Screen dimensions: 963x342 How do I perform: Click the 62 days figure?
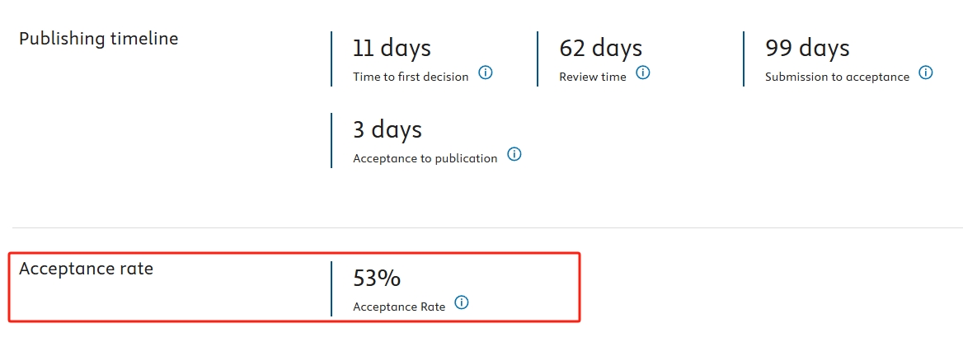point(601,48)
